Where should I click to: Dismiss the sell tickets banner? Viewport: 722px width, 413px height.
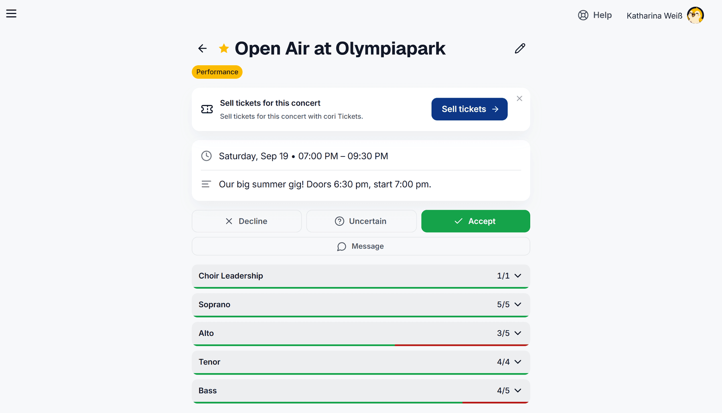519,98
